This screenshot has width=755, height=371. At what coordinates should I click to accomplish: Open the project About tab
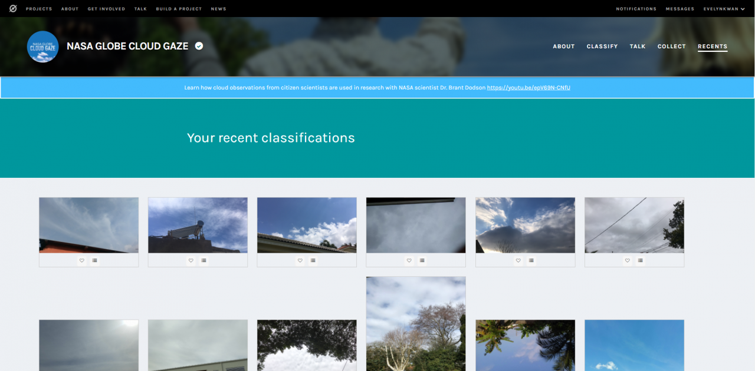[564, 47]
